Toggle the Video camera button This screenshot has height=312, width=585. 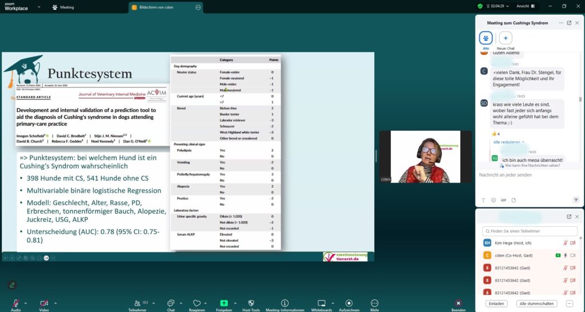tap(44, 302)
